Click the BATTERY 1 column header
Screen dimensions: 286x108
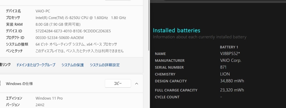tap(229, 47)
